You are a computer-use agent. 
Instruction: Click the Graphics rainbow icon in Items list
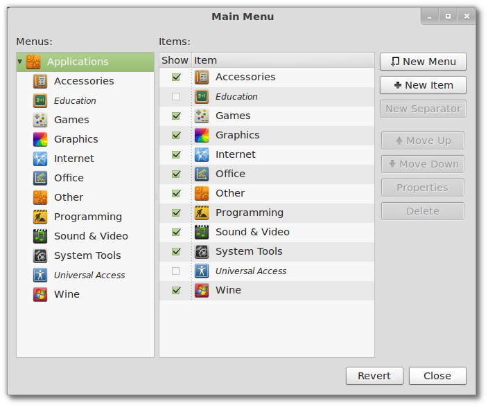202,135
